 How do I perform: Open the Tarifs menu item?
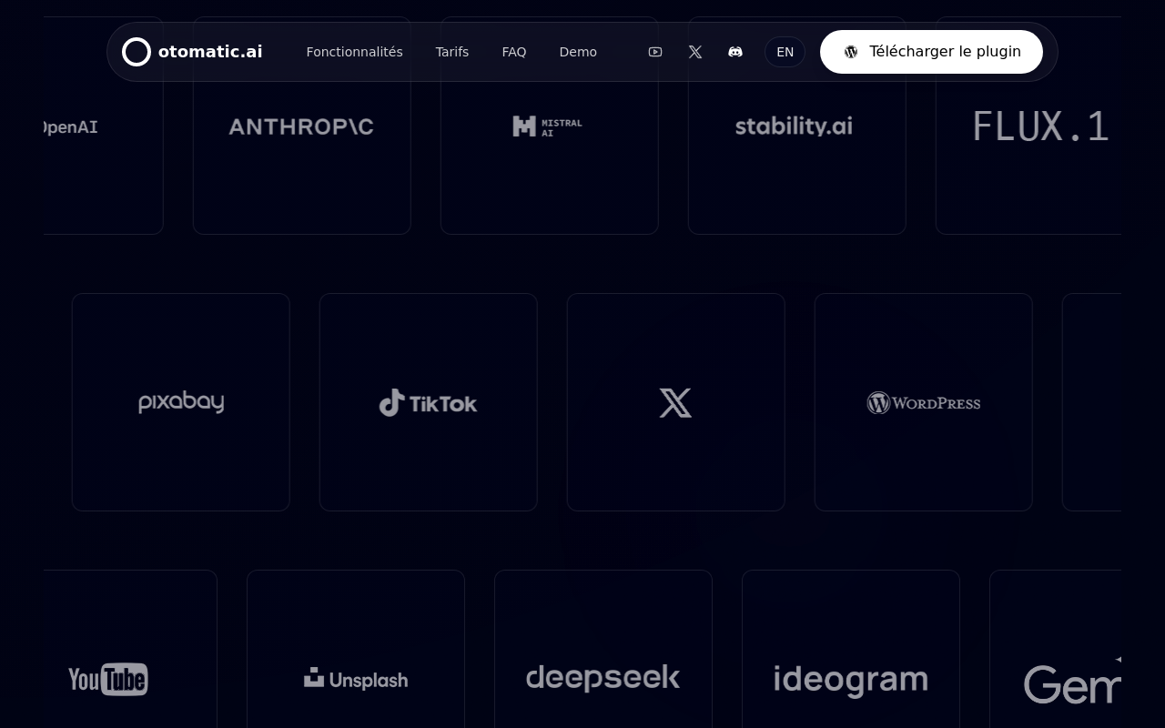pos(452,52)
